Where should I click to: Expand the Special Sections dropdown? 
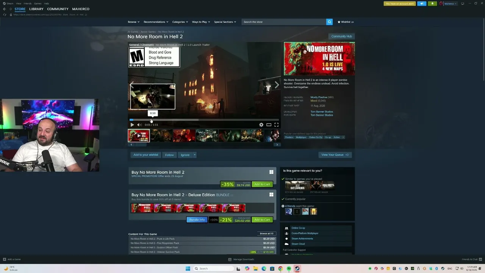pos(225,22)
